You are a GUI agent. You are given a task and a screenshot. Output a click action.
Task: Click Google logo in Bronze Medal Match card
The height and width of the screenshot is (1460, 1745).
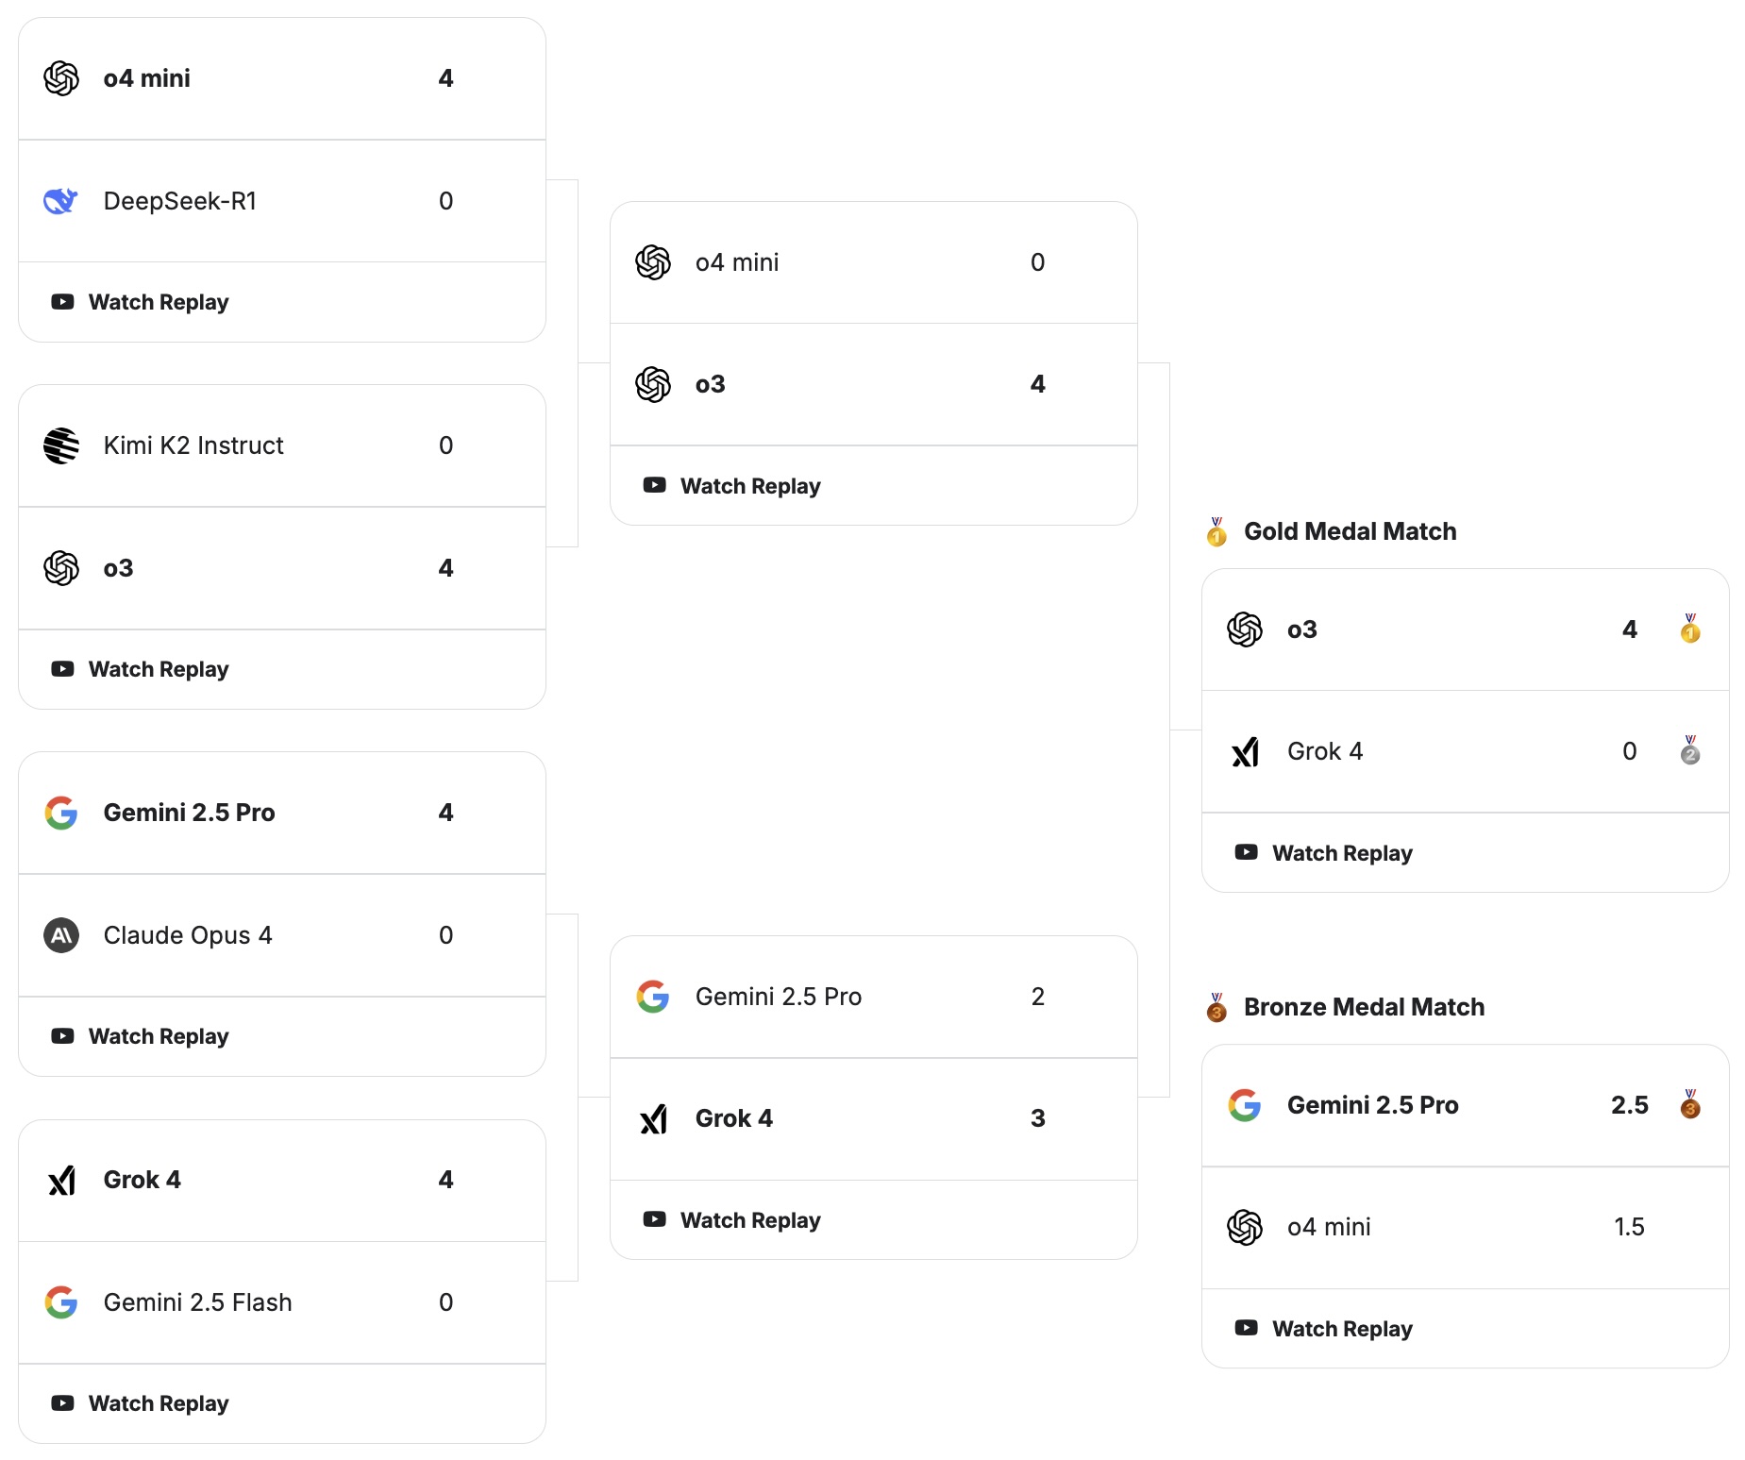(x=1245, y=1105)
